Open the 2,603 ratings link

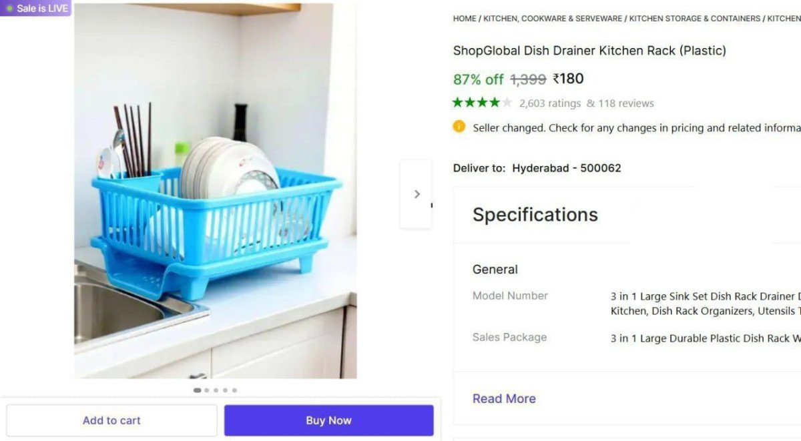click(550, 103)
